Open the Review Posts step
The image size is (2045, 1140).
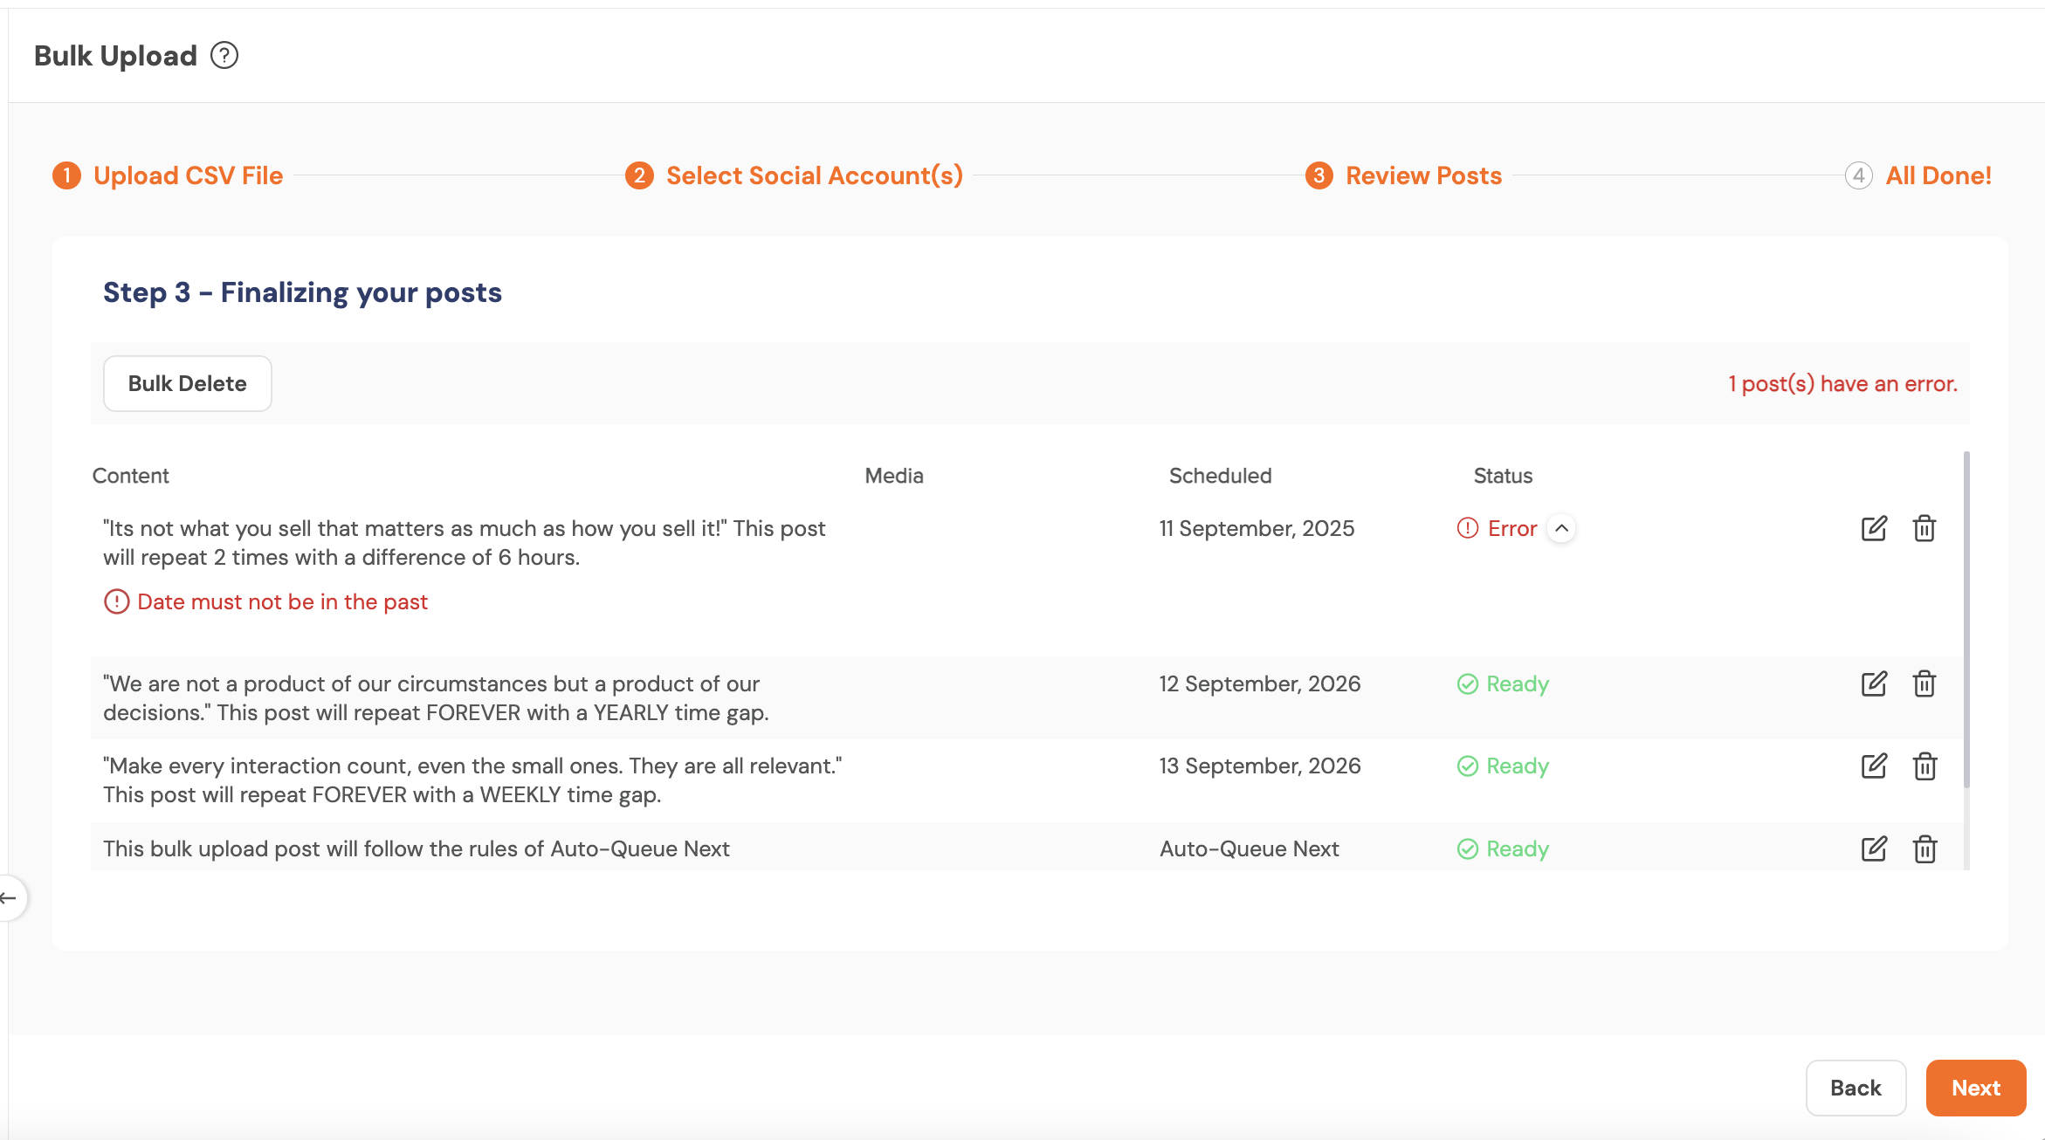(1423, 175)
